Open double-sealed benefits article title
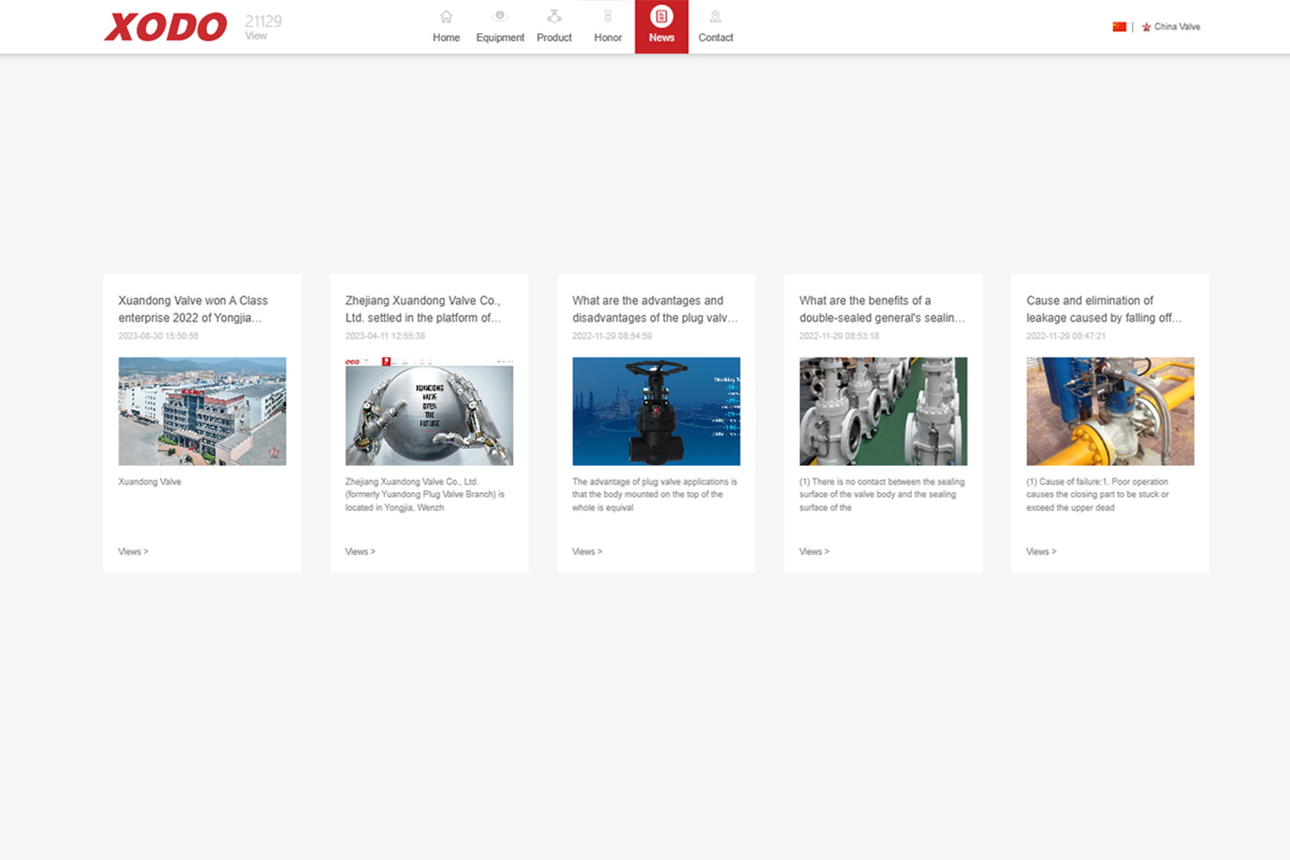1290x860 pixels. pyautogui.click(x=881, y=309)
